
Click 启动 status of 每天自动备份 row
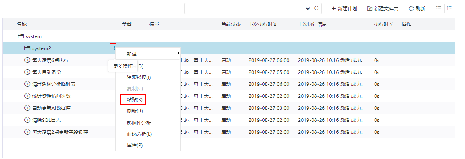(x=226, y=72)
